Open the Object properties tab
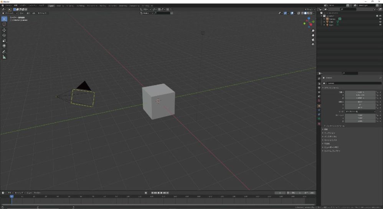Screen dimensions: 383x209 [x=319, y=106]
